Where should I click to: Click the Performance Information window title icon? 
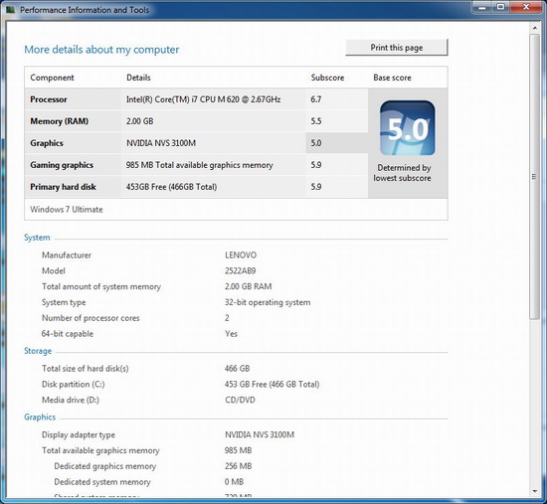11,9
